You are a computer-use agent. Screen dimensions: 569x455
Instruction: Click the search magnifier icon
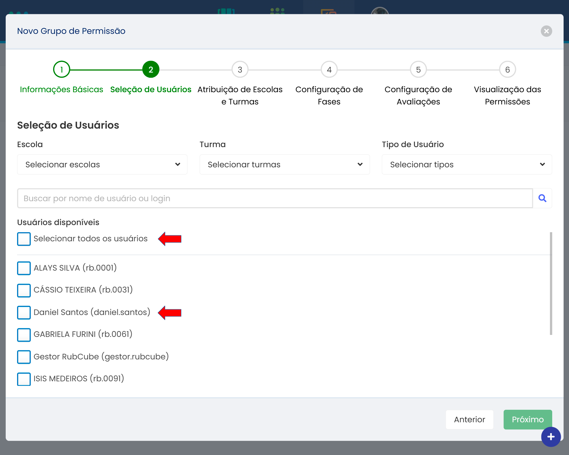[x=542, y=198]
